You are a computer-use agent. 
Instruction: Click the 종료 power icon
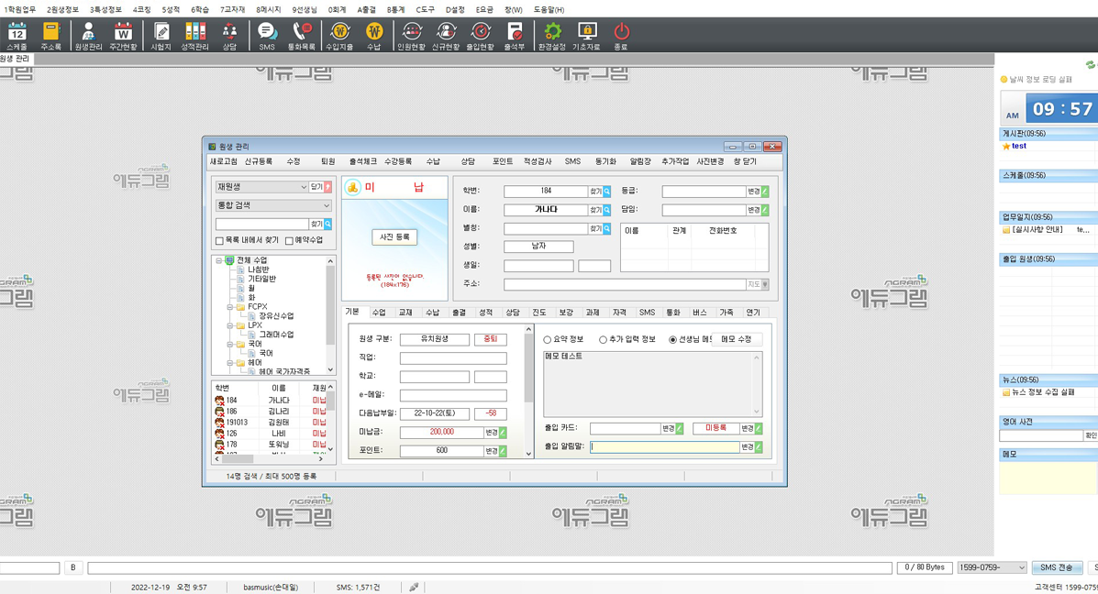click(621, 34)
